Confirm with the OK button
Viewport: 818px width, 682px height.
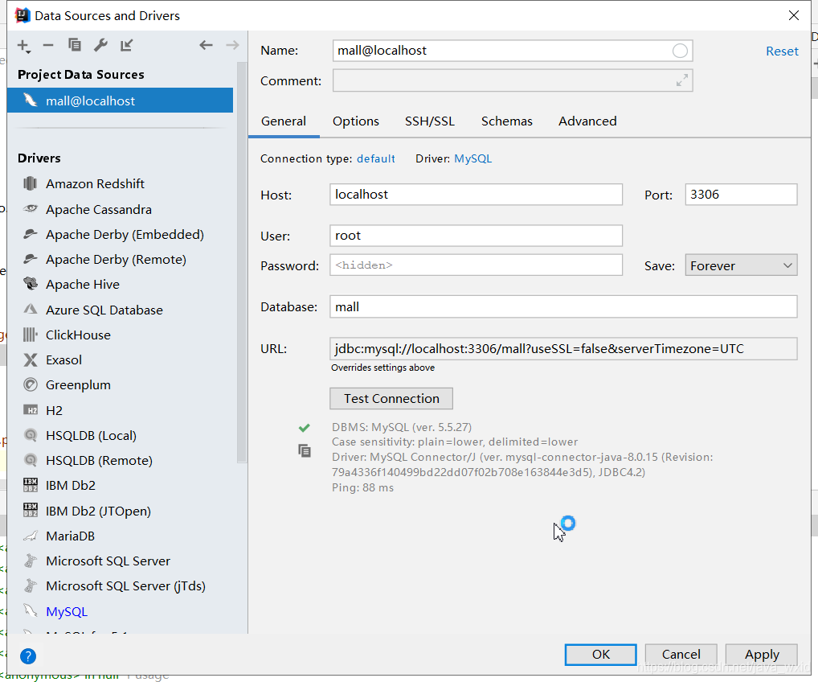pos(600,655)
